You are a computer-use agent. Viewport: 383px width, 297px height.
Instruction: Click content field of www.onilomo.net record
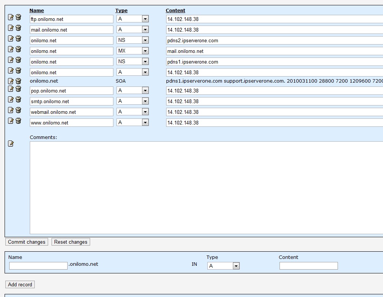pyautogui.click(x=275, y=123)
